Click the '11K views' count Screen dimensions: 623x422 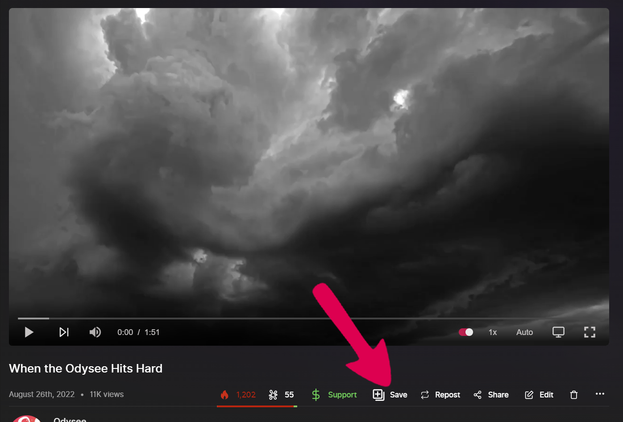coord(107,394)
